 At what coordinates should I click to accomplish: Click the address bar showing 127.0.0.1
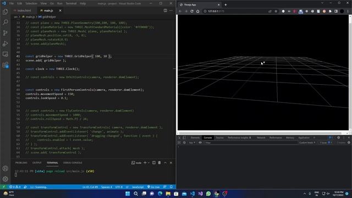tap(236, 11)
